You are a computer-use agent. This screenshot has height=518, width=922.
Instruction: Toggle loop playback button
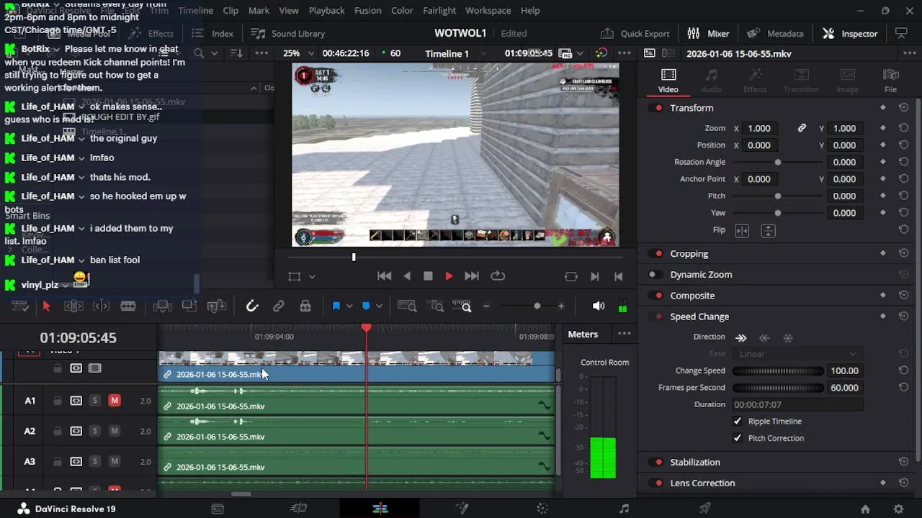coord(498,276)
